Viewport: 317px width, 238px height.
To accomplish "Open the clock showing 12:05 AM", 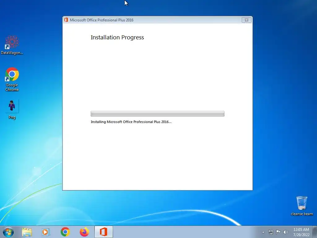I will [x=301, y=232].
